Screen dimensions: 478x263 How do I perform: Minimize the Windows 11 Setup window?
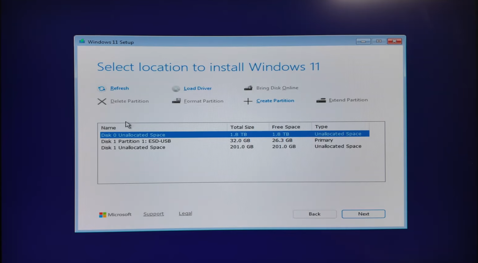pyautogui.click(x=363, y=41)
